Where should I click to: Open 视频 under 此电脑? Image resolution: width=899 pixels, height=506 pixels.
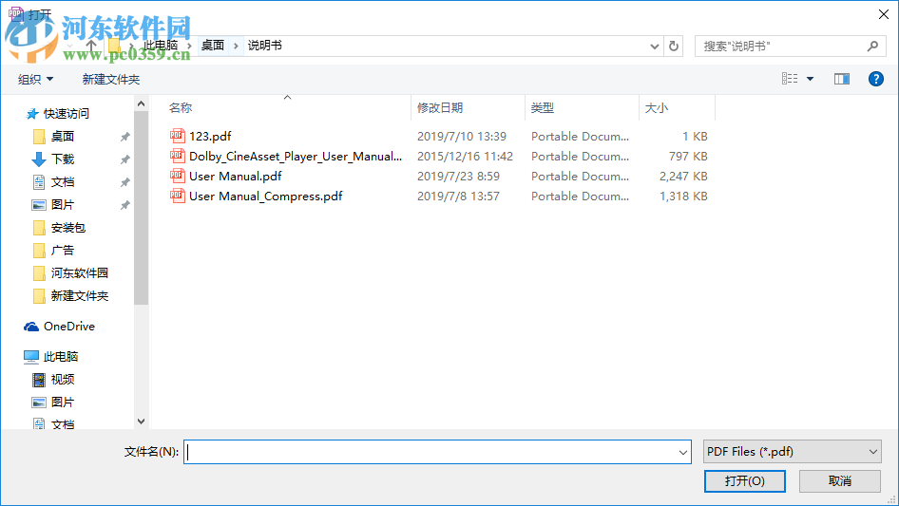point(63,380)
